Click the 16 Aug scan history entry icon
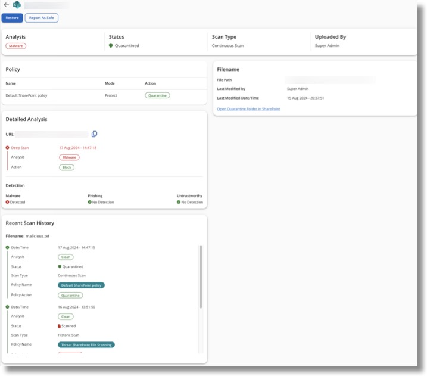Viewport: 427px width, 376px height. click(x=8, y=307)
